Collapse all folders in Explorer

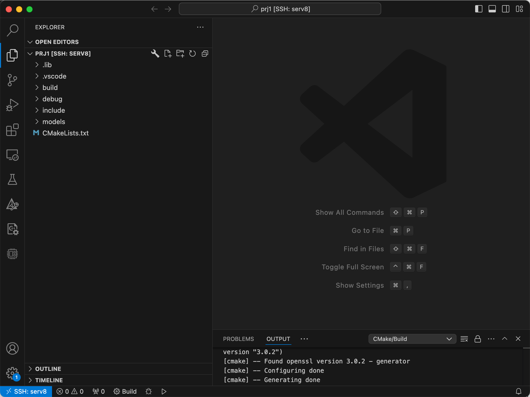pyautogui.click(x=205, y=54)
